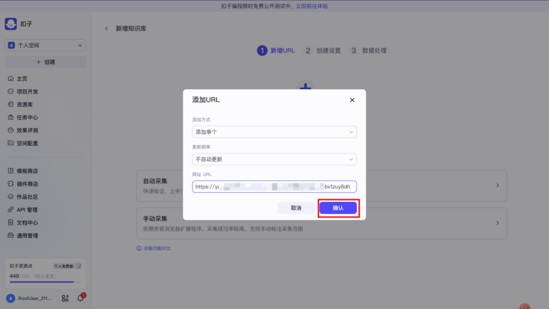
Task: Select 项目开发 in the sidebar
Action: [x=27, y=92]
